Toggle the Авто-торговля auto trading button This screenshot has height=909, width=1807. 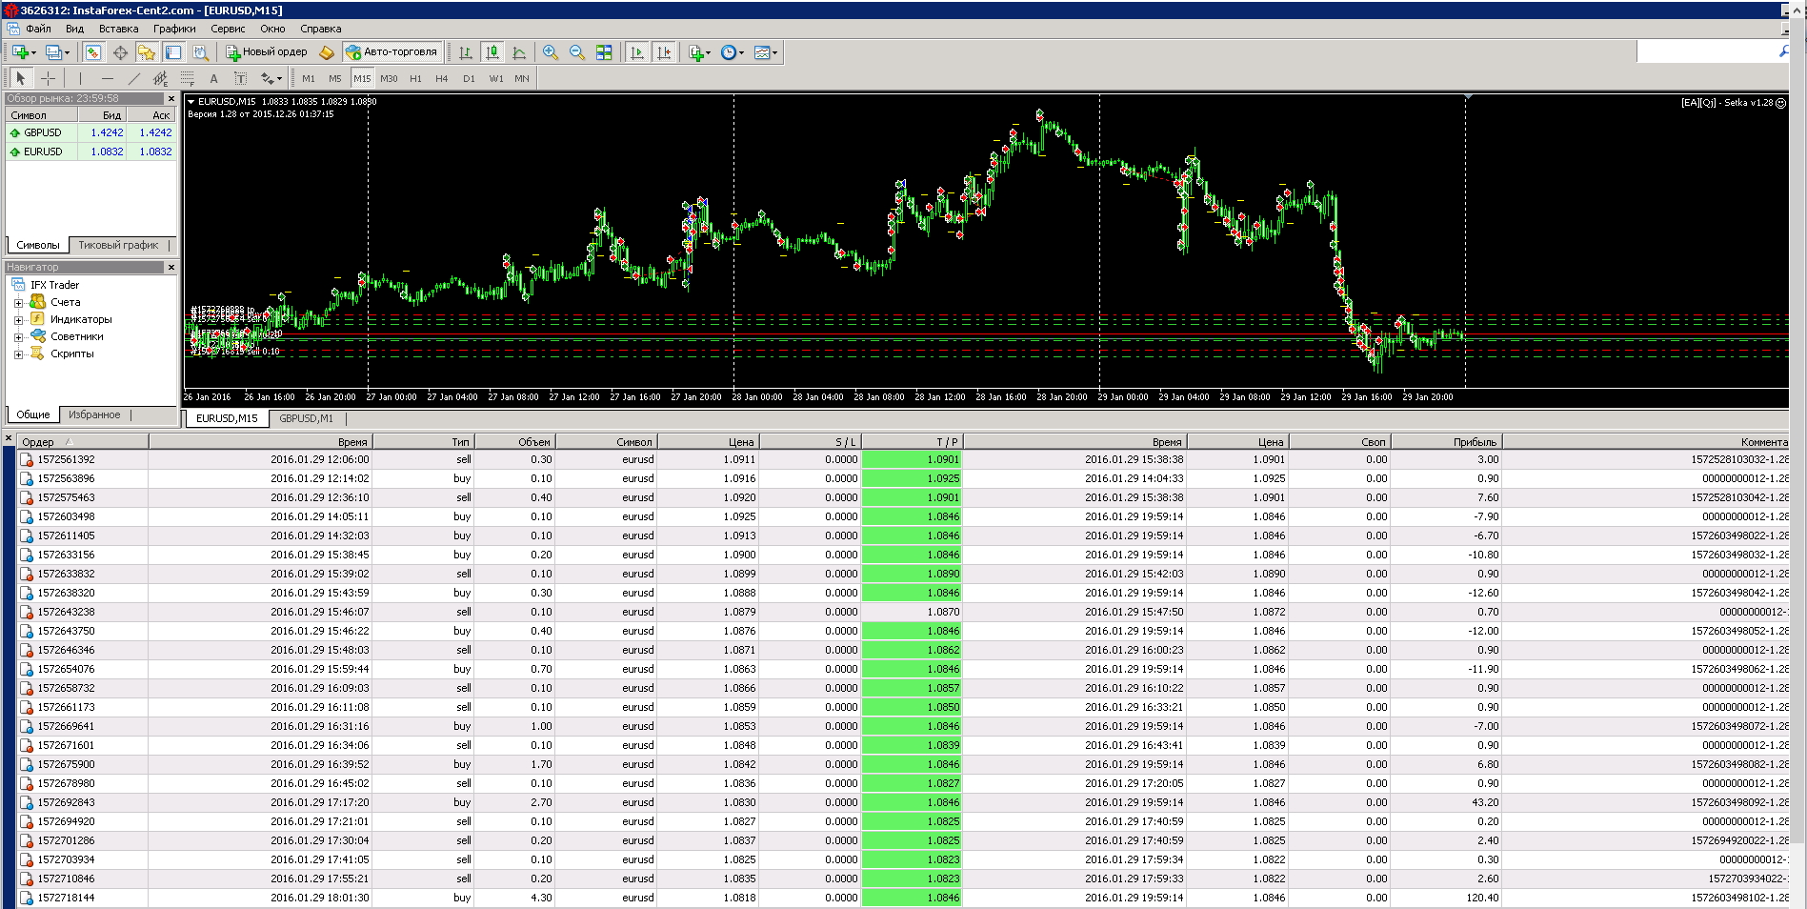click(x=392, y=52)
